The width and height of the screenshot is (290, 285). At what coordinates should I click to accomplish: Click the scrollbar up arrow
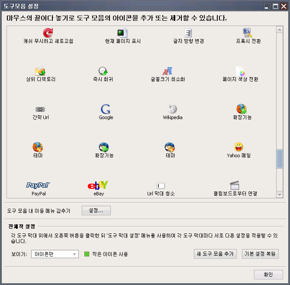click(280, 29)
